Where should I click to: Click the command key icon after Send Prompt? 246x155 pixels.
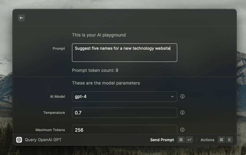point(181,140)
